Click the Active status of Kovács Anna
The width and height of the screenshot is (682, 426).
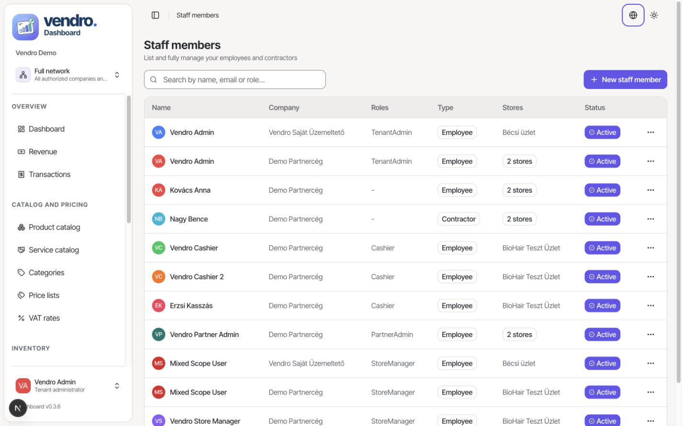(602, 190)
